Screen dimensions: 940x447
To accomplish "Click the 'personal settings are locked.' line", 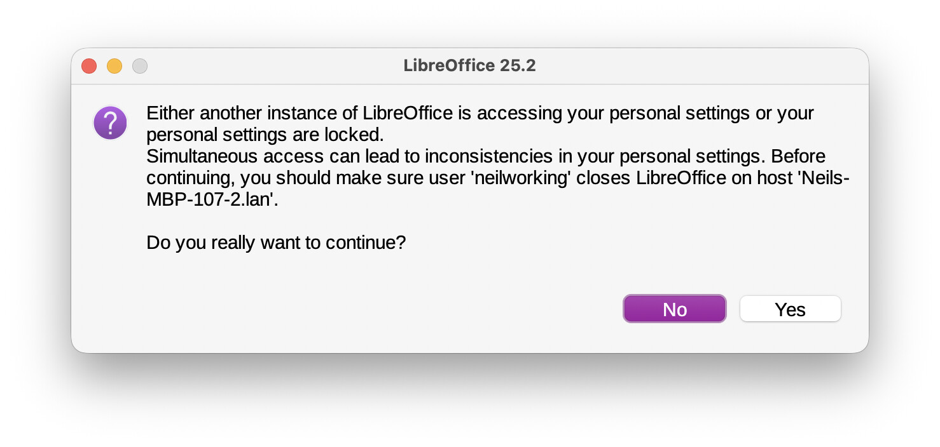I will [265, 135].
